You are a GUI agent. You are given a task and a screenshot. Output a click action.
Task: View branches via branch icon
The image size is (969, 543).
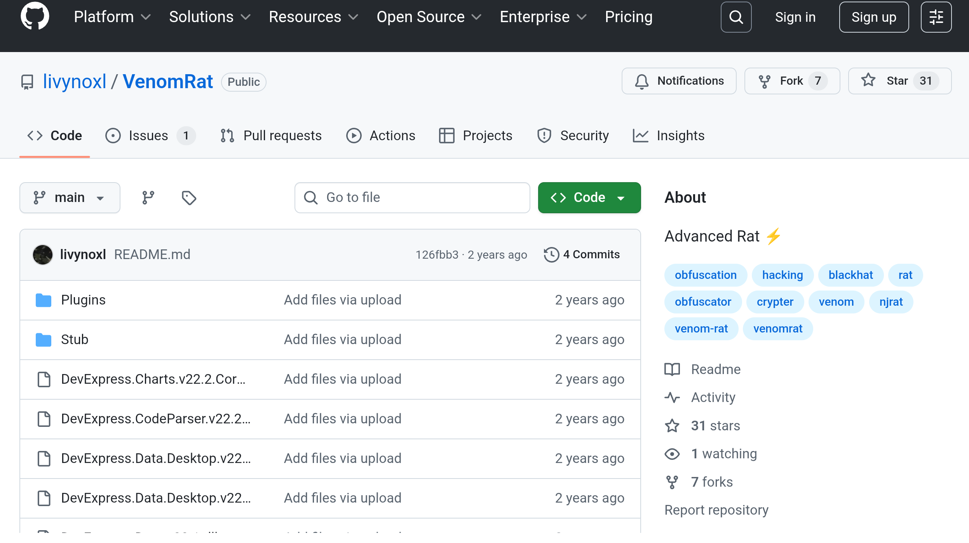(148, 198)
